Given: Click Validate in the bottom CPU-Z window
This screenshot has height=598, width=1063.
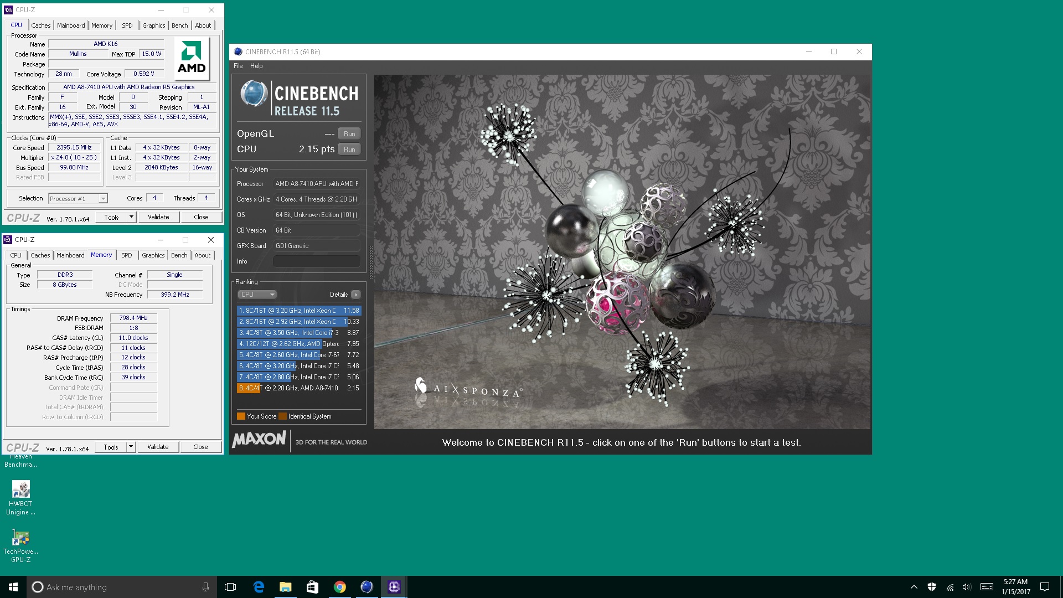Looking at the screenshot, I should [x=158, y=447].
